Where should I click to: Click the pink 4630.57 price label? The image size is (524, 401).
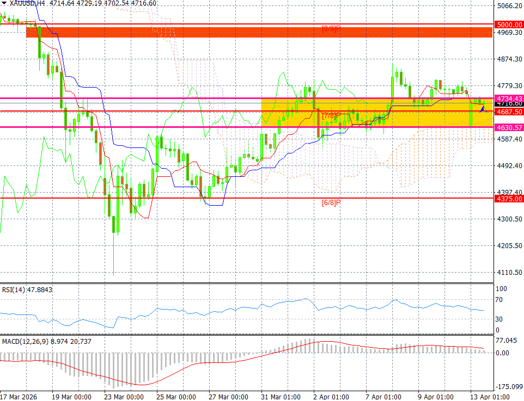(x=509, y=127)
